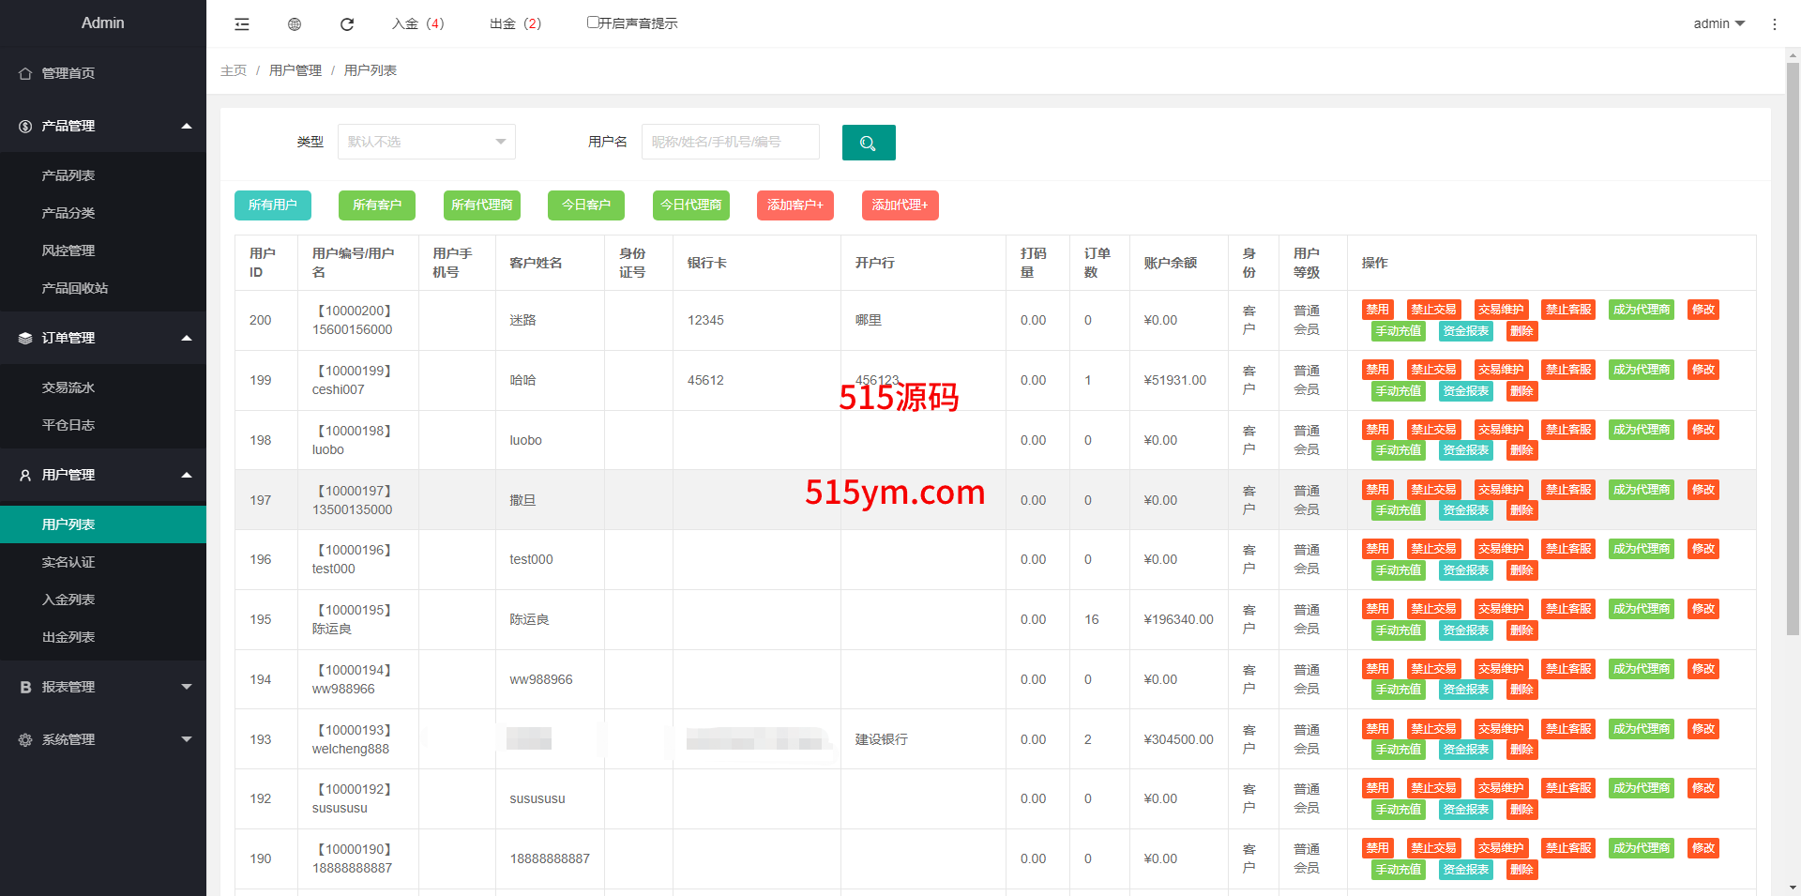1801x896 pixels.
Task: Open 实名认证 in the sidebar
Action: [68, 562]
